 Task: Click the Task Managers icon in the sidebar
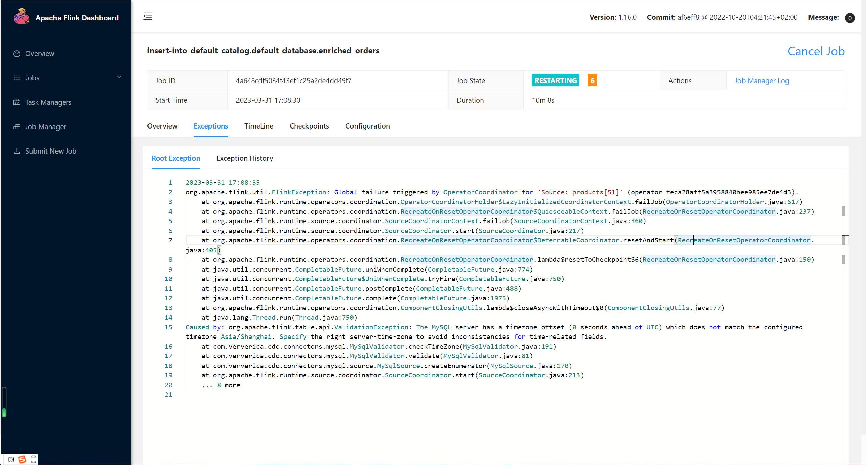click(x=17, y=102)
